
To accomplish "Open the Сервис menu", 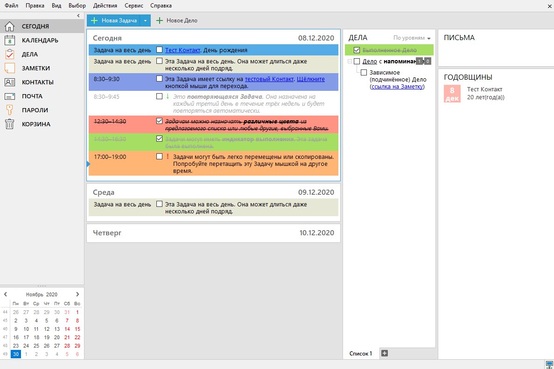I will (x=134, y=6).
